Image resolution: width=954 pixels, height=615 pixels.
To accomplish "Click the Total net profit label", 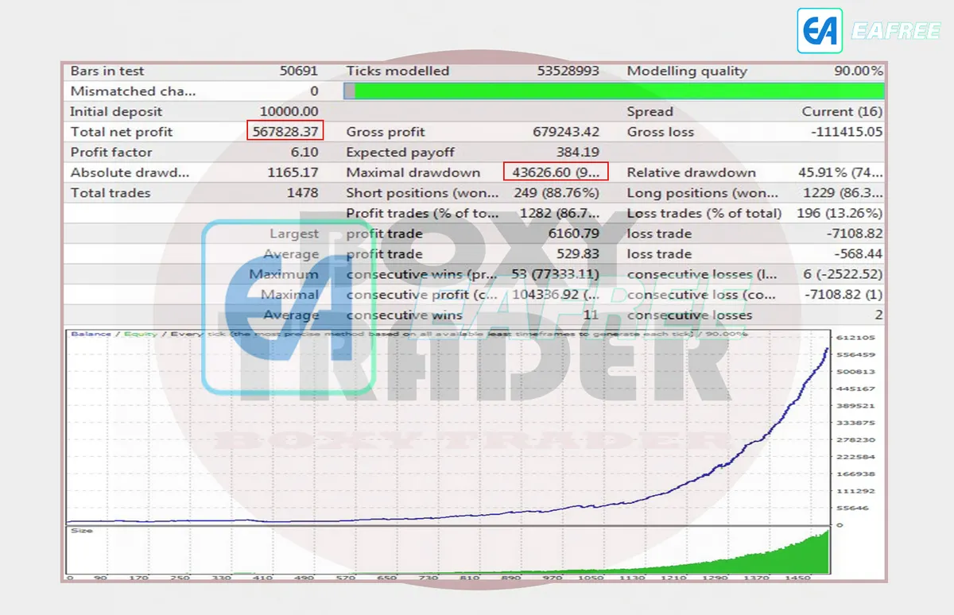I will click(121, 132).
